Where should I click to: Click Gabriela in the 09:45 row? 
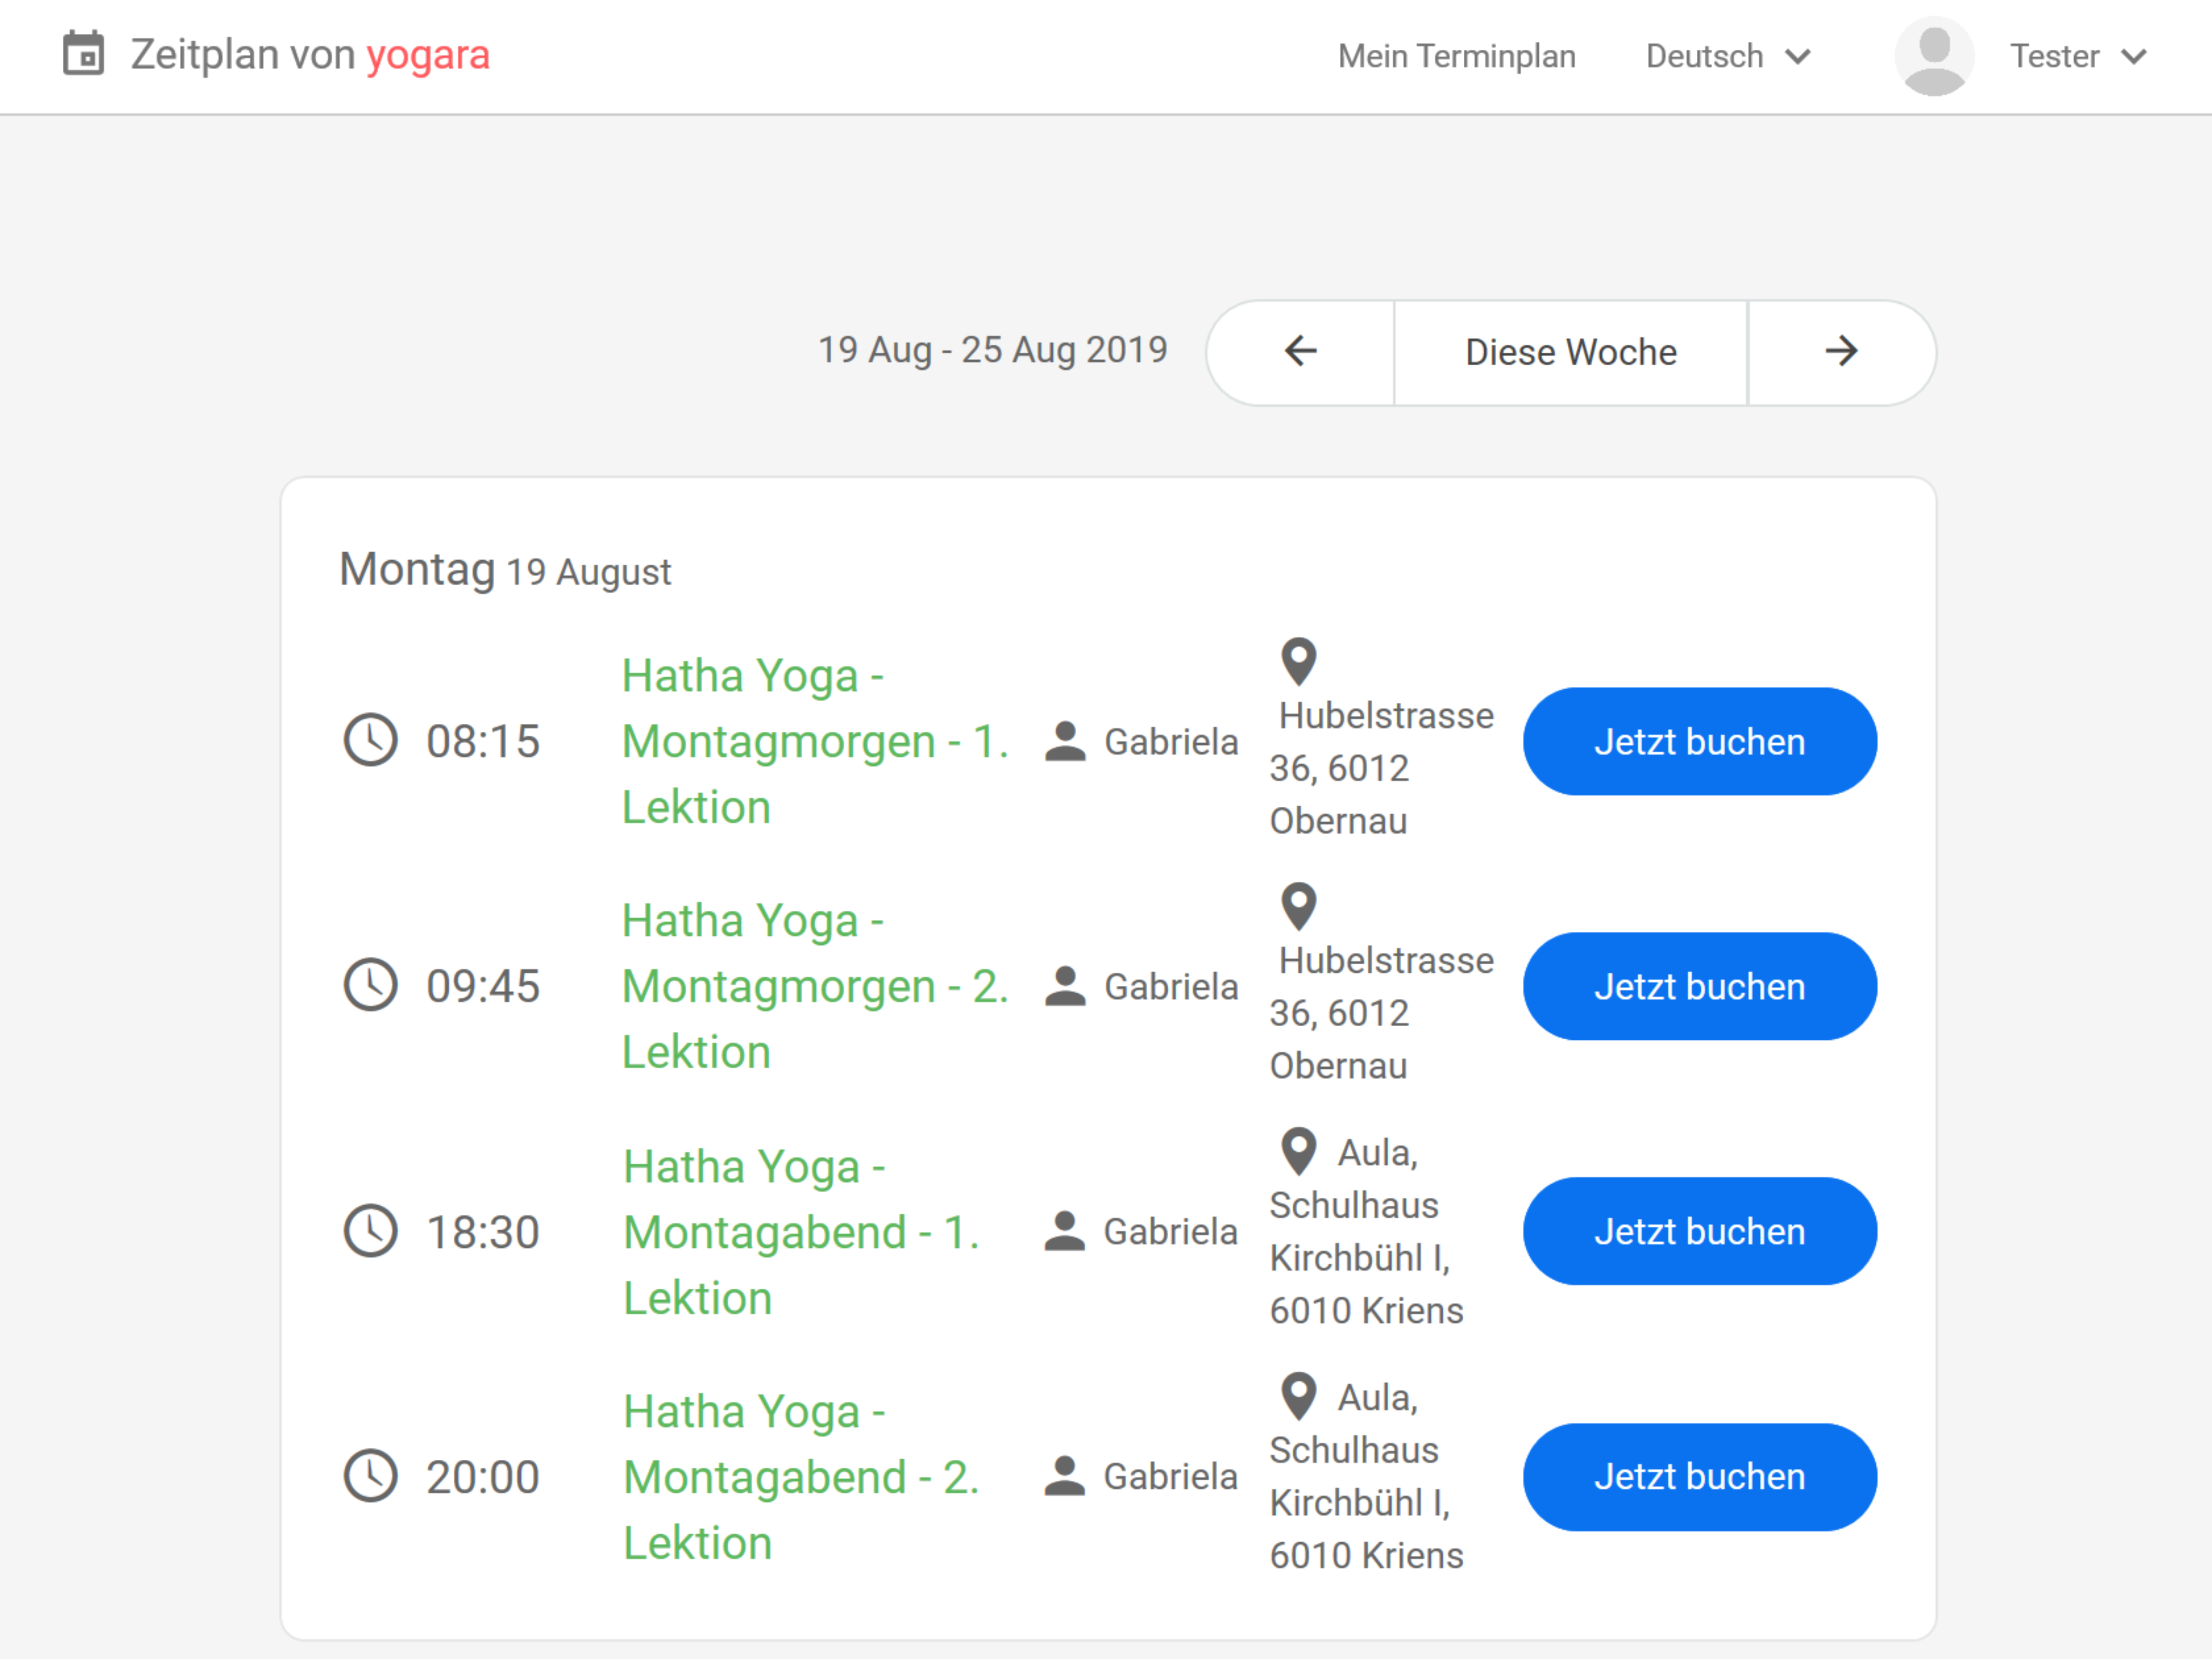tap(1171, 987)
